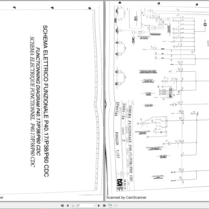Image resolution: width=209 pixels, height=209 pixels.
Task: Click the 'FOGLIO 1/27' label in title block
Action: click(117, 145)
